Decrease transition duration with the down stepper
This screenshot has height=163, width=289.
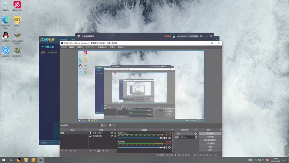196,138
